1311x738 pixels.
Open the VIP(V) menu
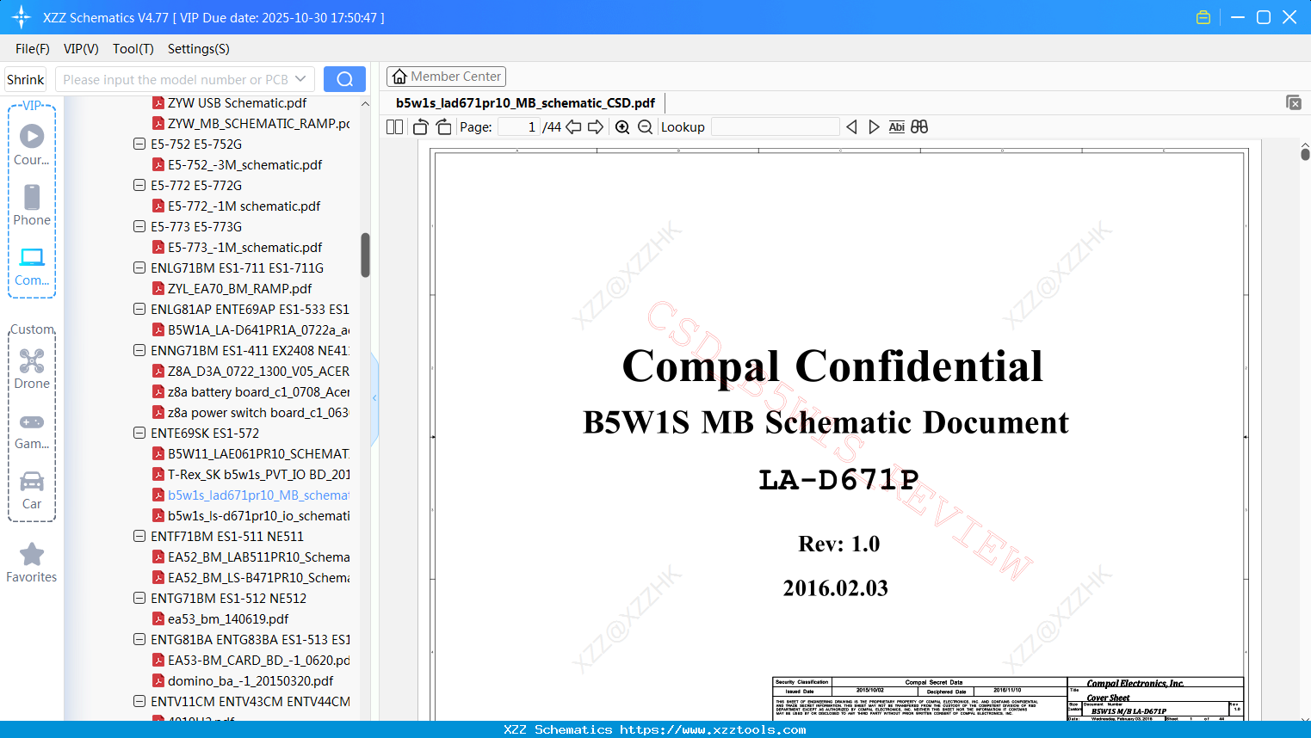click(x=81, y=49)
